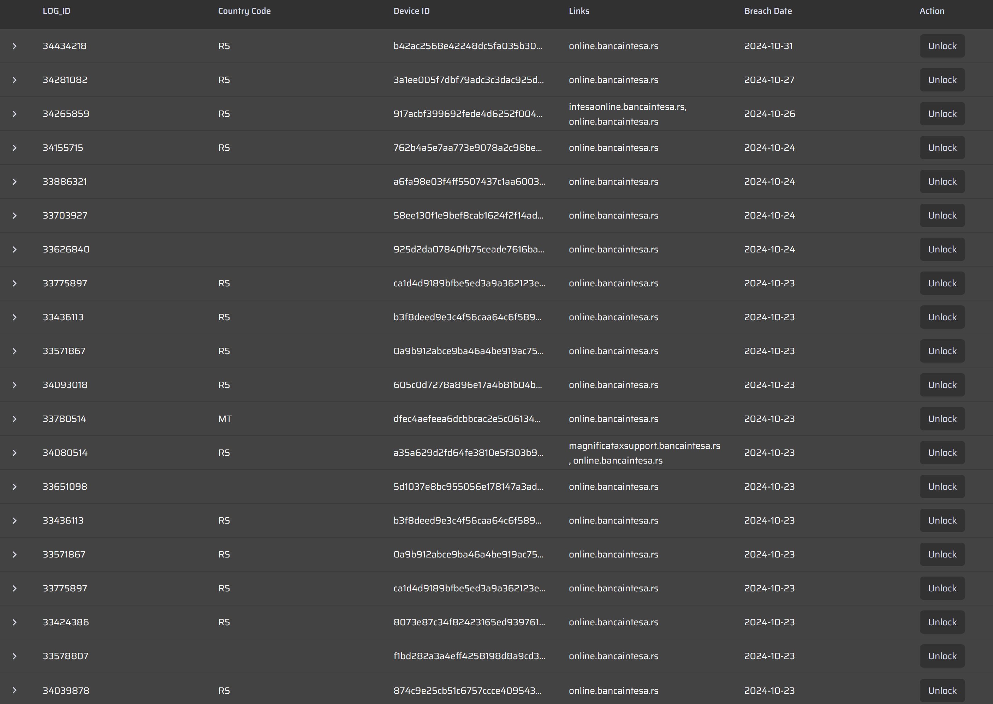The width and height of the screenshot is (993, 704).
Task: Sort by the Country Code column header
Action: point(244,11)
